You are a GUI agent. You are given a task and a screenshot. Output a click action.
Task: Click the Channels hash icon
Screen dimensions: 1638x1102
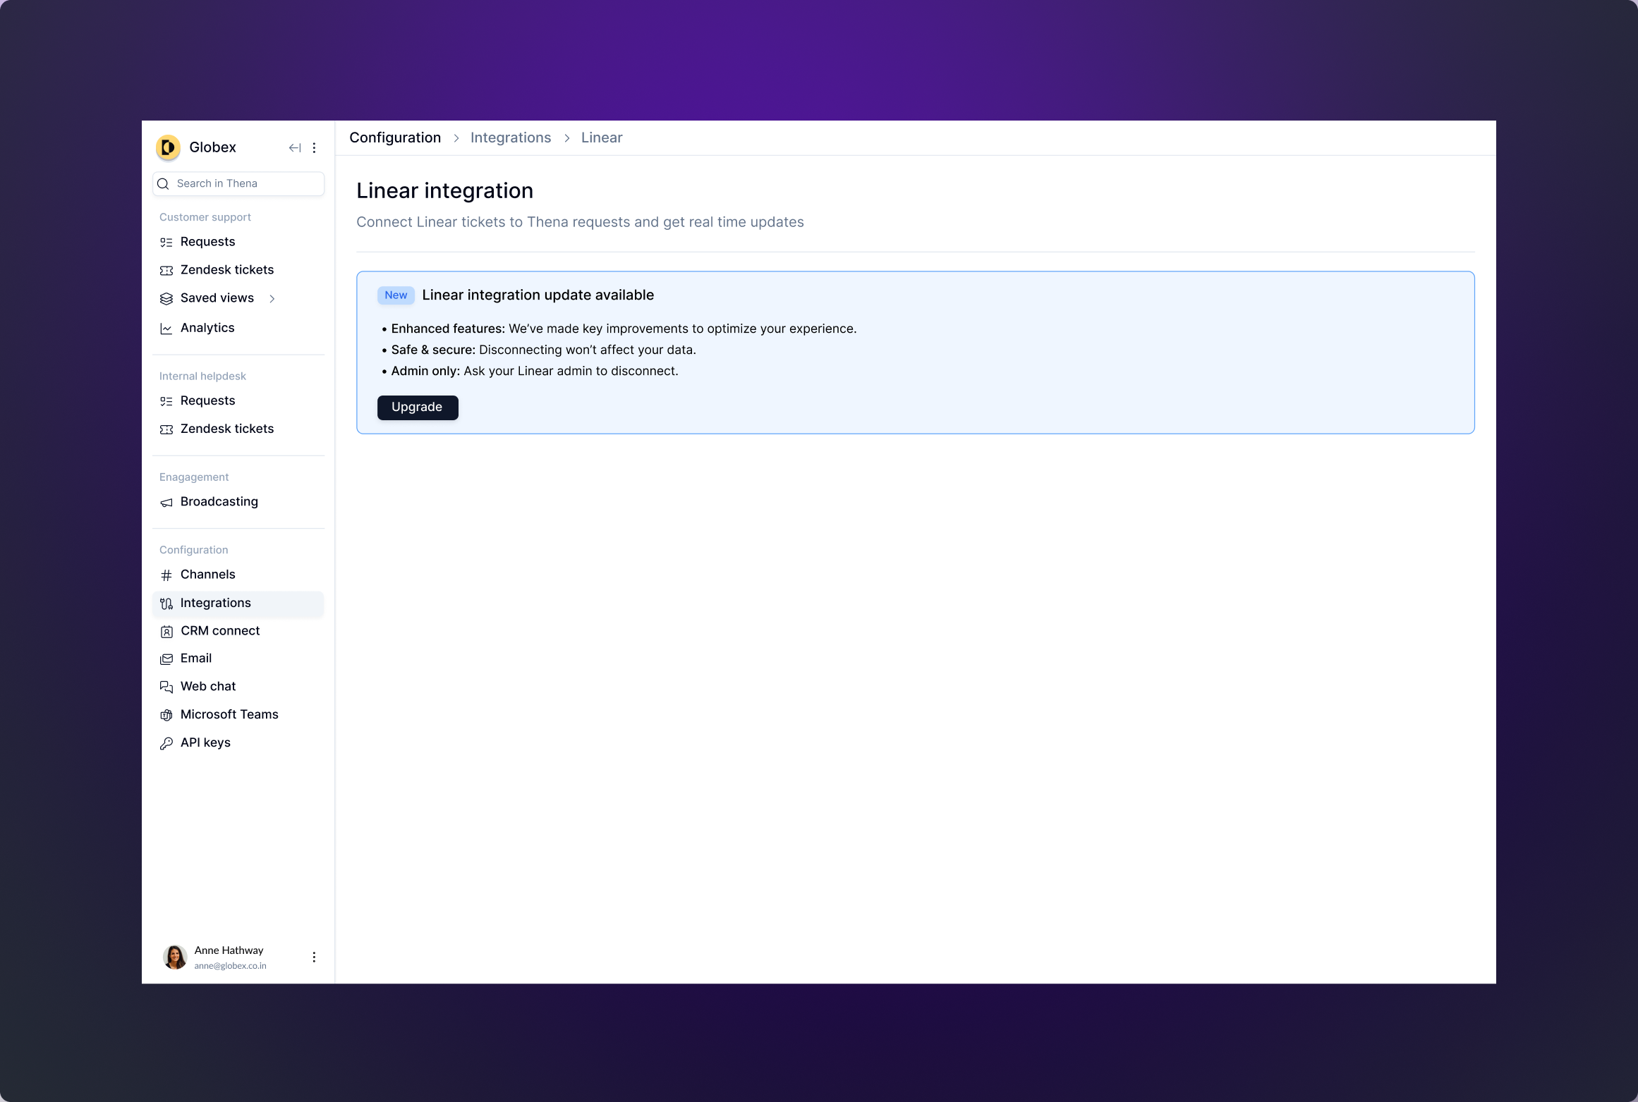coord(166,575)
